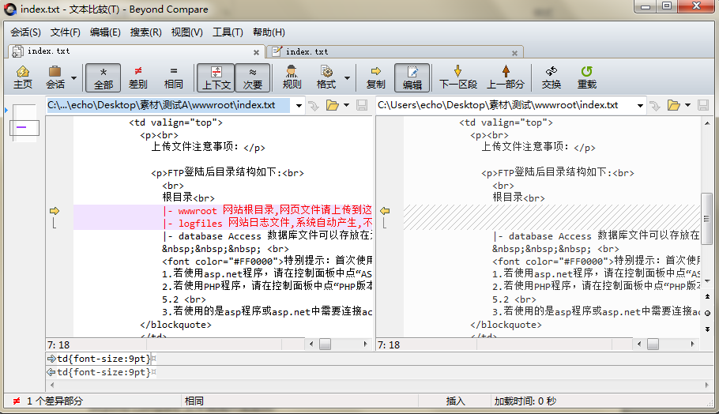Viewport: 719px width, 414px height.
Task: Click the 复制 copy toolbar button
Action: (375, 77)
